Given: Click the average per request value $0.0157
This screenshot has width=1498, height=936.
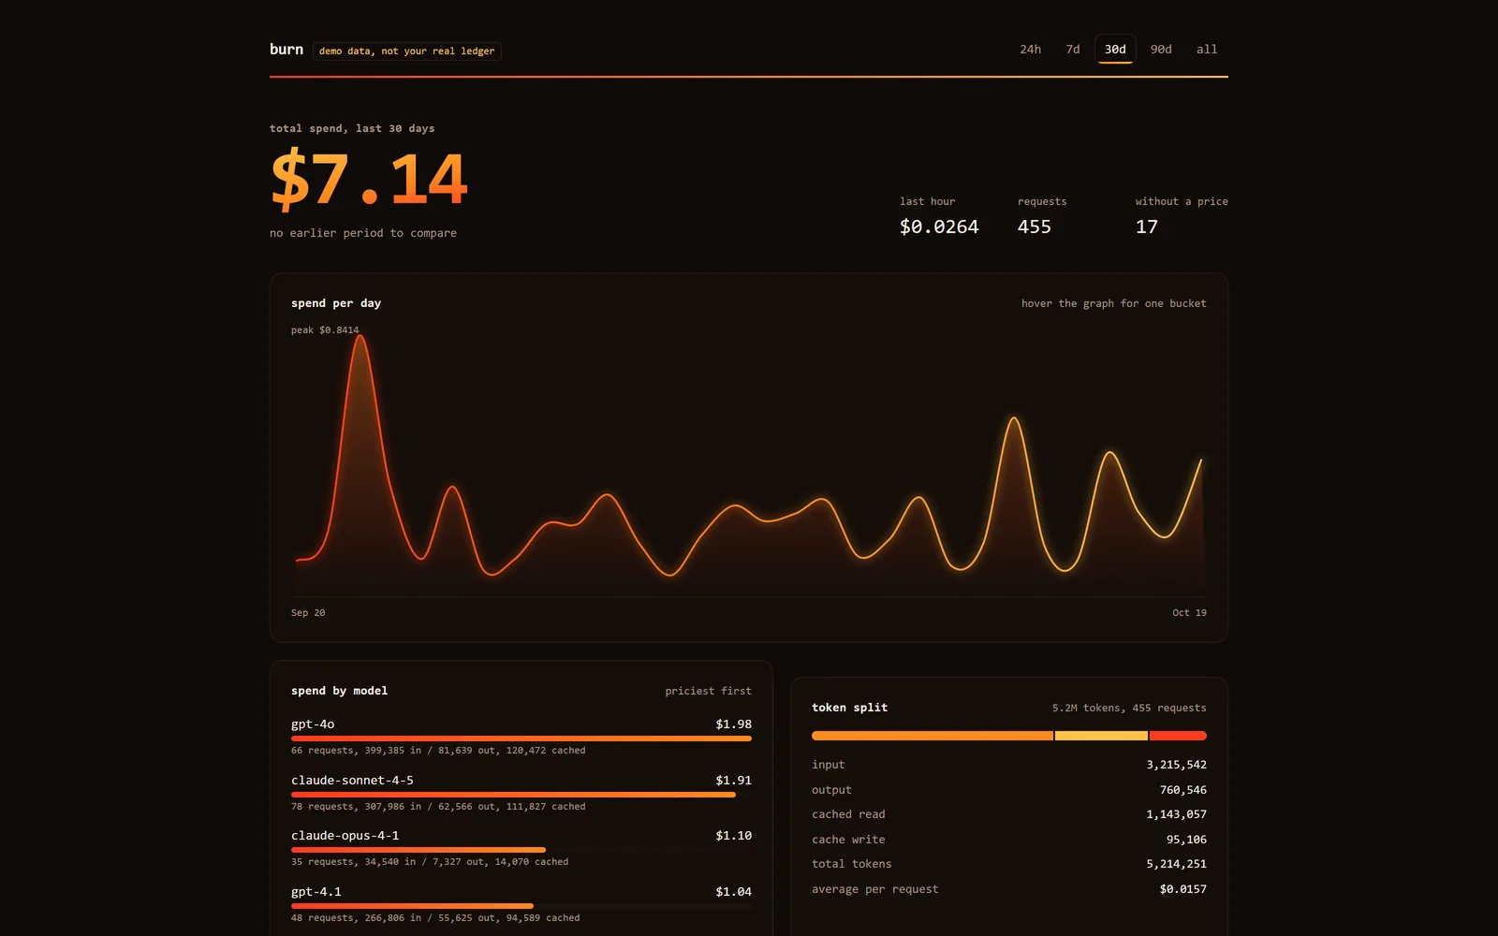Looking at the screenshot, I should click(1182, 889).
